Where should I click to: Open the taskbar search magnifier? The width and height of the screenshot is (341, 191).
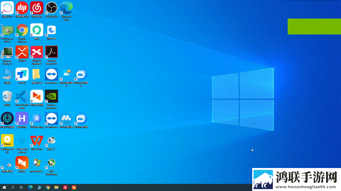click(x=13, y=187)
